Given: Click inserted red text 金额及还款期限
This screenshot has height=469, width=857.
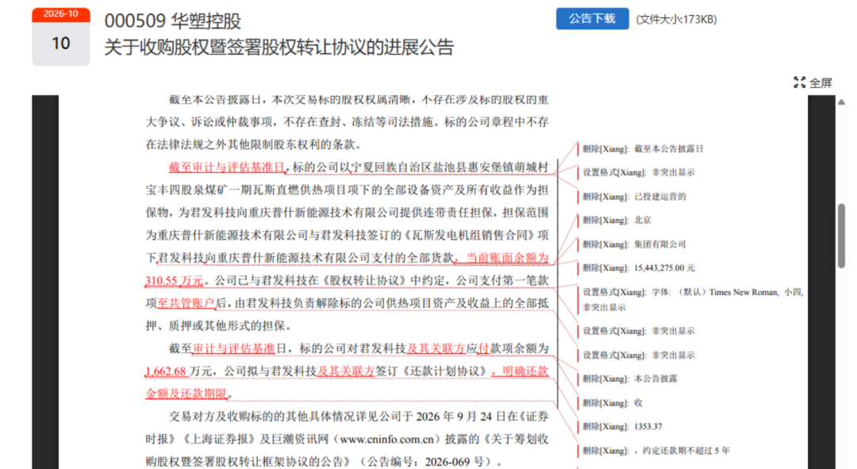Looking at the screenshot, I should pyautogui.click(x=186, y=394).
